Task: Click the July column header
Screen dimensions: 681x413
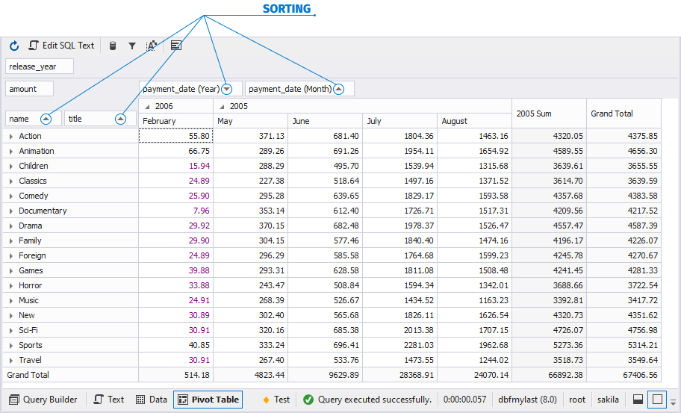Action: (x=400, y=121)
